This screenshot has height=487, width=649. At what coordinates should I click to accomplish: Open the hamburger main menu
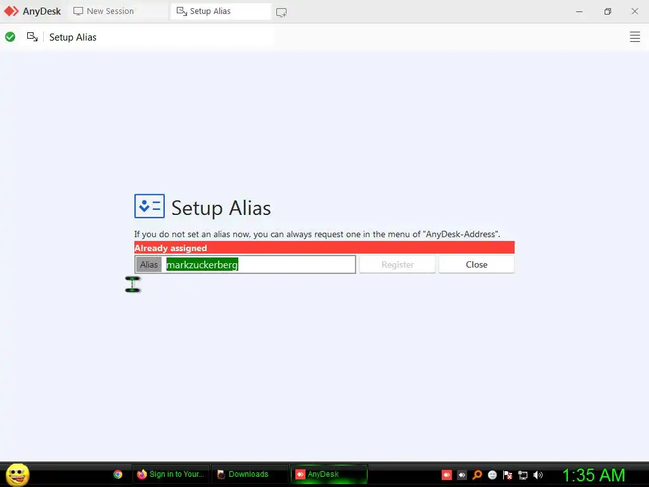pos(634,37)
